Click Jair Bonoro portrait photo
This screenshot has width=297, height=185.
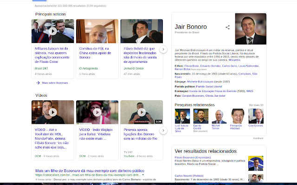pos(251,29)
